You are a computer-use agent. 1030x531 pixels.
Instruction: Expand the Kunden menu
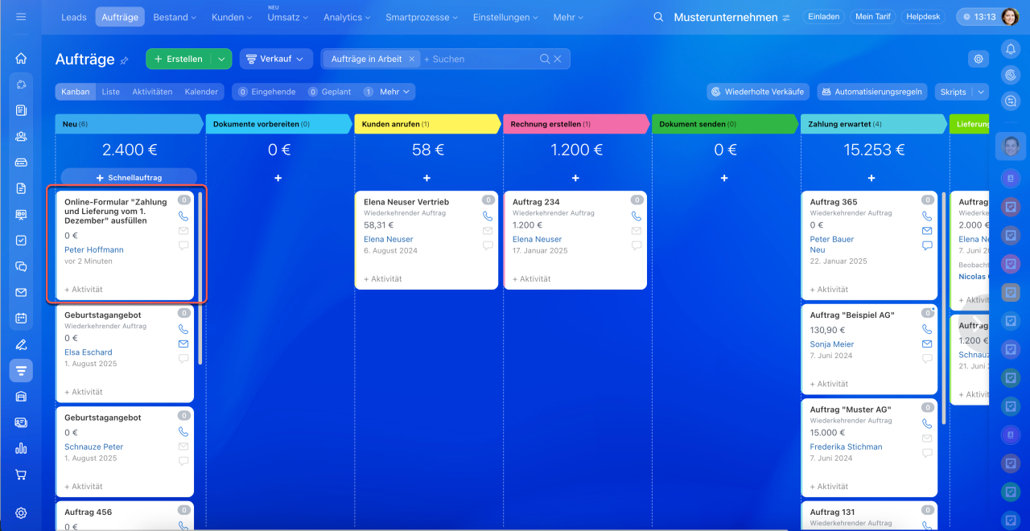coord(233,17)
